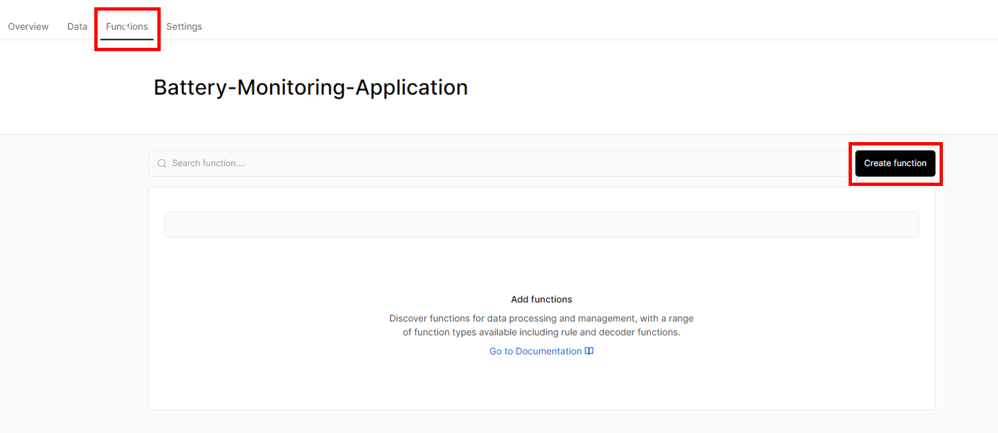
Task: Click the underline beneath the Functions tab
Action: click(x=127, y=39)
